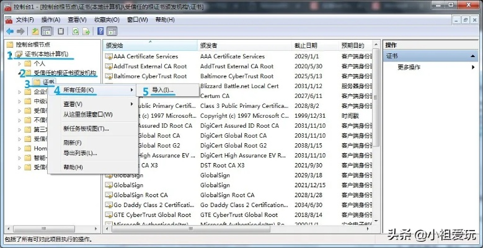This screenshot has height=248, width=483.
Task: Open 查看(V) in the top menu bar
Action: 77,20
